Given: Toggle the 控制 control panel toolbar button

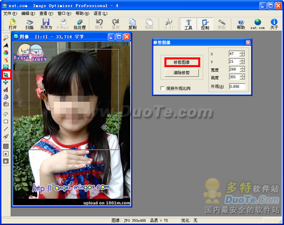Looking at the screenshot, I should click(205, 24).
